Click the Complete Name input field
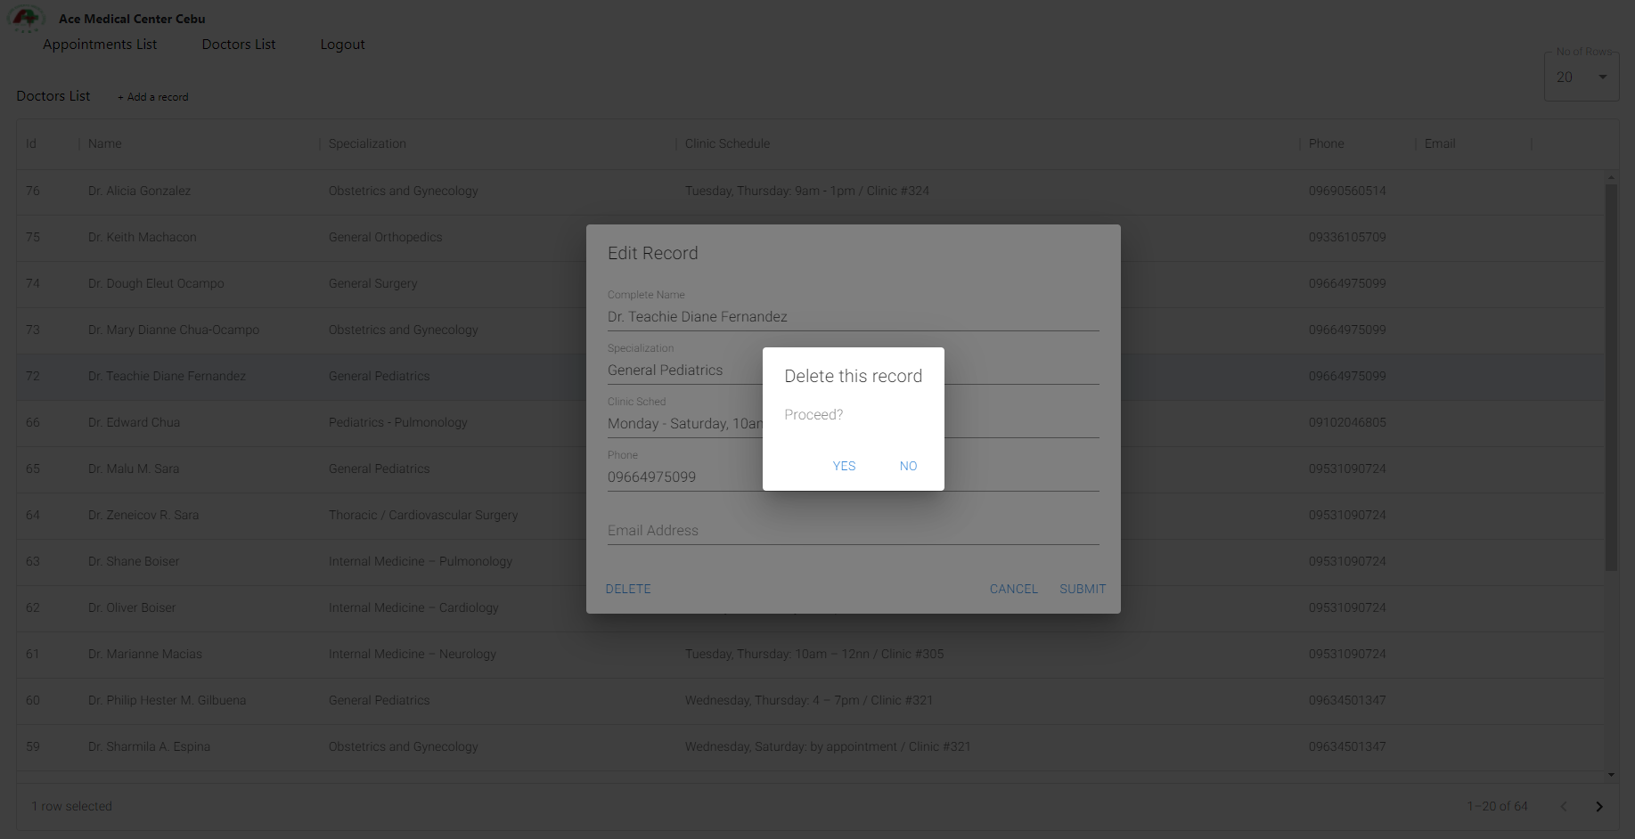 pos(852,317)
